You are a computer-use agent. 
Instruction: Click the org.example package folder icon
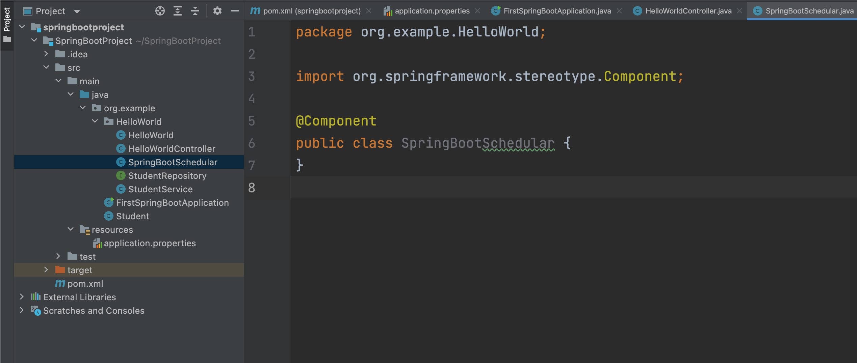pos(97,108)
